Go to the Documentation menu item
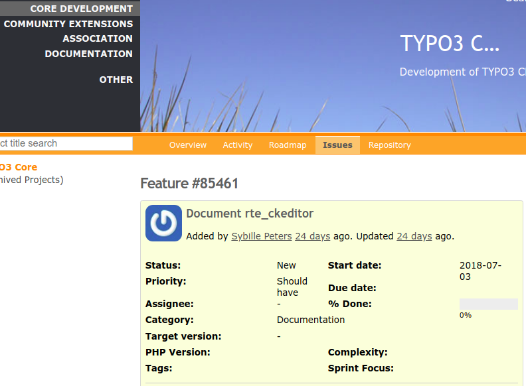The width and height of the screenshot is (526, 386). (x=89, y=54)
